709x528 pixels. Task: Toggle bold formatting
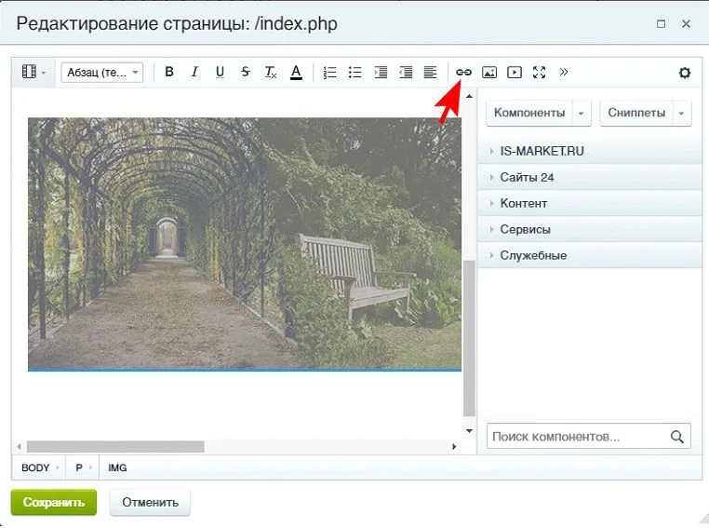pos(169,72)
